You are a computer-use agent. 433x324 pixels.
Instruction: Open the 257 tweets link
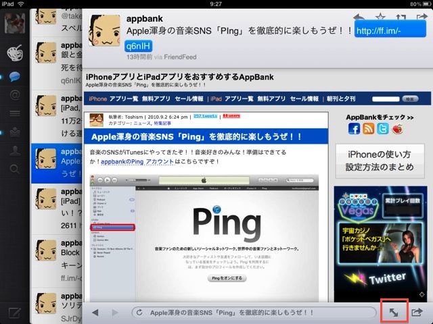(x=205, y=116)
